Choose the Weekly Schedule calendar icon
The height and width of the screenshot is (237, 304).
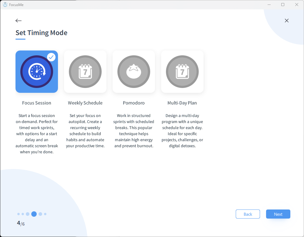pos(85,72)
